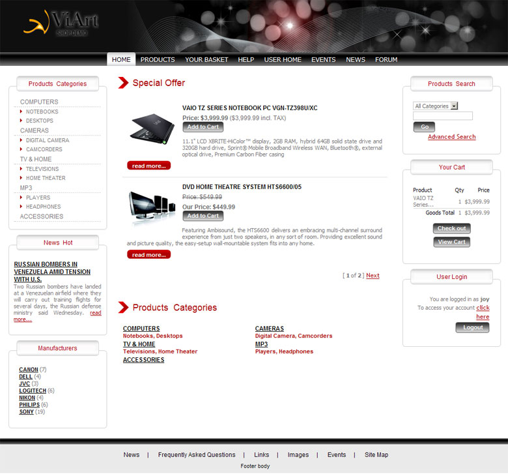
Task: Open Images link in the footer
Action: (x=298, y=455)
